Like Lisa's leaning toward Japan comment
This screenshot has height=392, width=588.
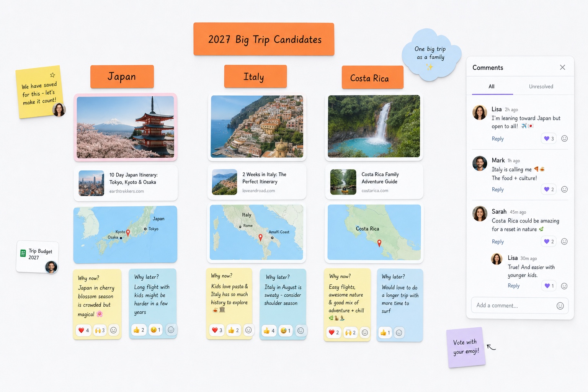[549, 139]
